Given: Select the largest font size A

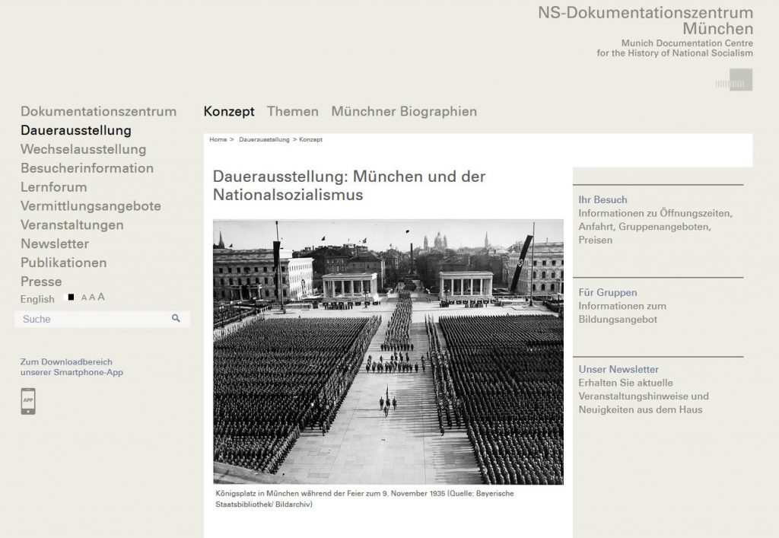Looking at the screenshot, I should [x=101, y=297].
